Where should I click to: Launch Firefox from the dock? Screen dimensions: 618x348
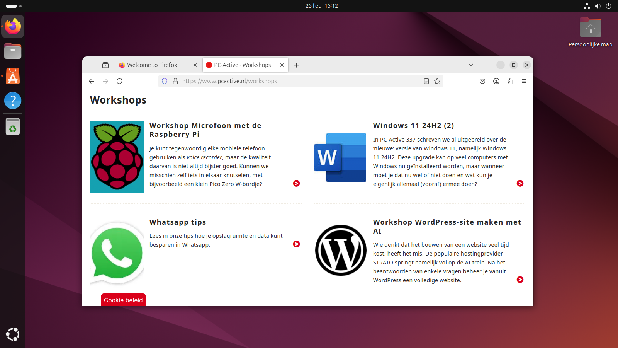tap(13, 26)
